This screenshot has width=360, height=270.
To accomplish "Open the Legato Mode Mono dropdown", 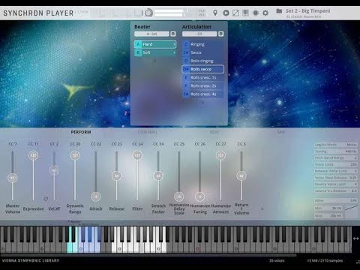I will tap(336, 145).
